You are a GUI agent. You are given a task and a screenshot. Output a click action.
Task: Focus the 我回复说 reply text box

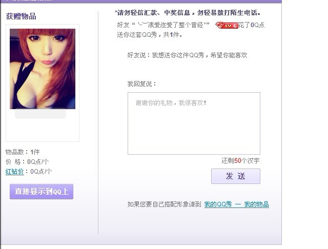click(194, 123)
